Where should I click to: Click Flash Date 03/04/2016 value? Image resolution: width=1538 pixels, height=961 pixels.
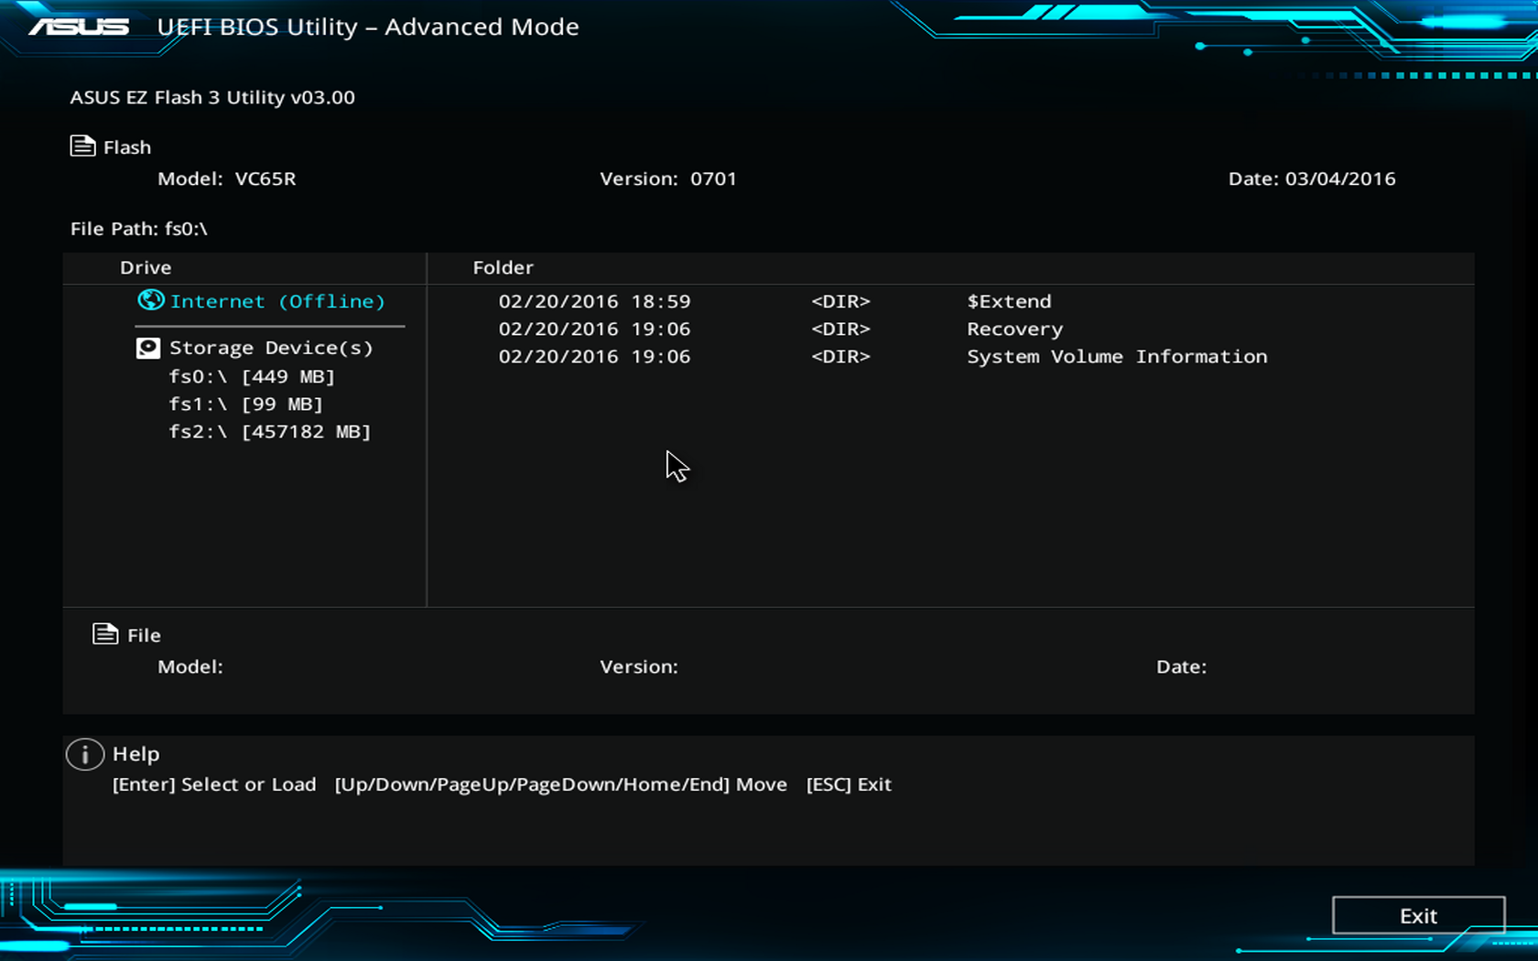point(1340,178)
